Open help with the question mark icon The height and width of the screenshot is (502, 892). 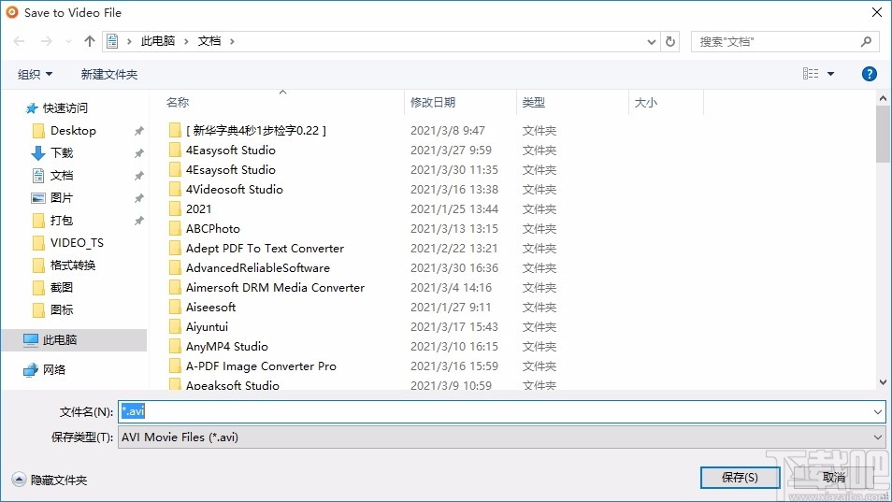coord(869,74)
